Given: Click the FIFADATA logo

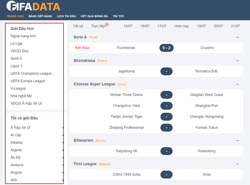Looking at the screenshot, I should click(33, 6).
